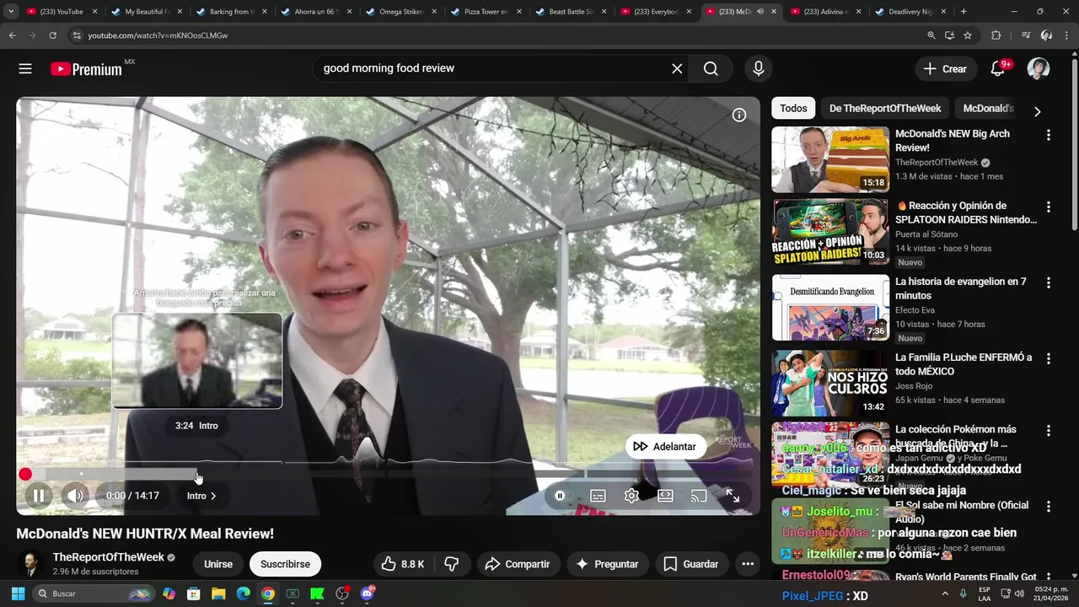The height and width of the screenshot is (607, 1079).
Task: Open Splatoon Raiders reaction thumbnail
Action: (830, 232)
